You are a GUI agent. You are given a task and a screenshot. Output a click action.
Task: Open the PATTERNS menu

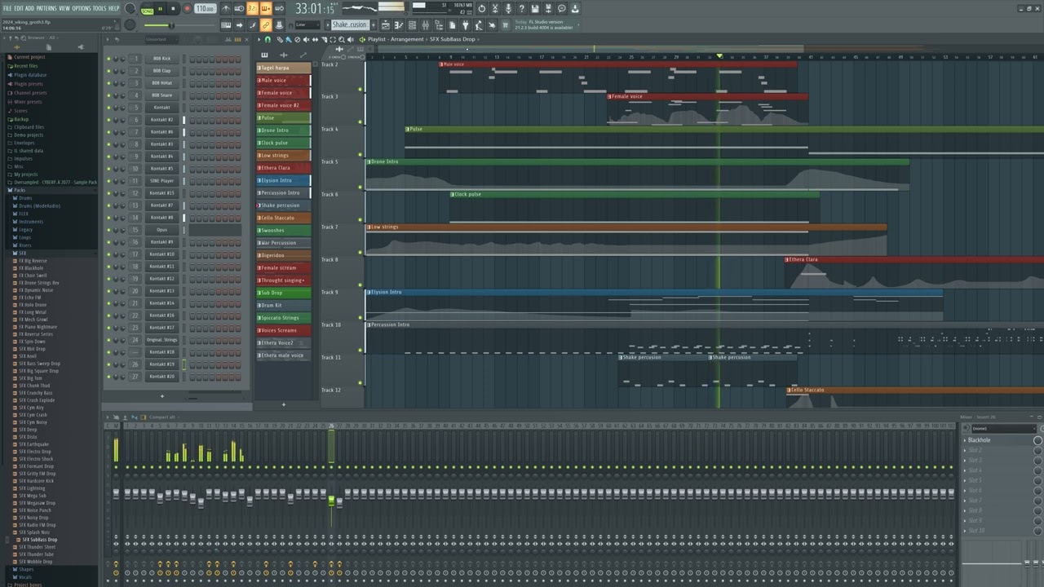coord(46,8)
